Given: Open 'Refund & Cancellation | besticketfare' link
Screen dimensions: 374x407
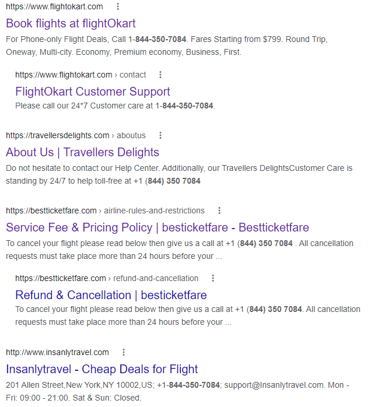Looking at the screenshot, I should [111, 295].
